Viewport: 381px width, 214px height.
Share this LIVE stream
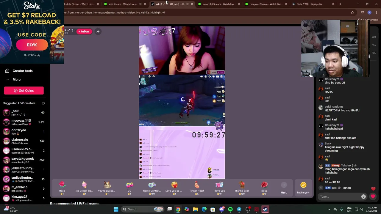point(98,32)
